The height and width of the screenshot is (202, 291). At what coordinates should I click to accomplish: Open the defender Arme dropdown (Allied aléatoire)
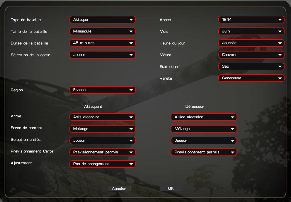tap(204, 117)
